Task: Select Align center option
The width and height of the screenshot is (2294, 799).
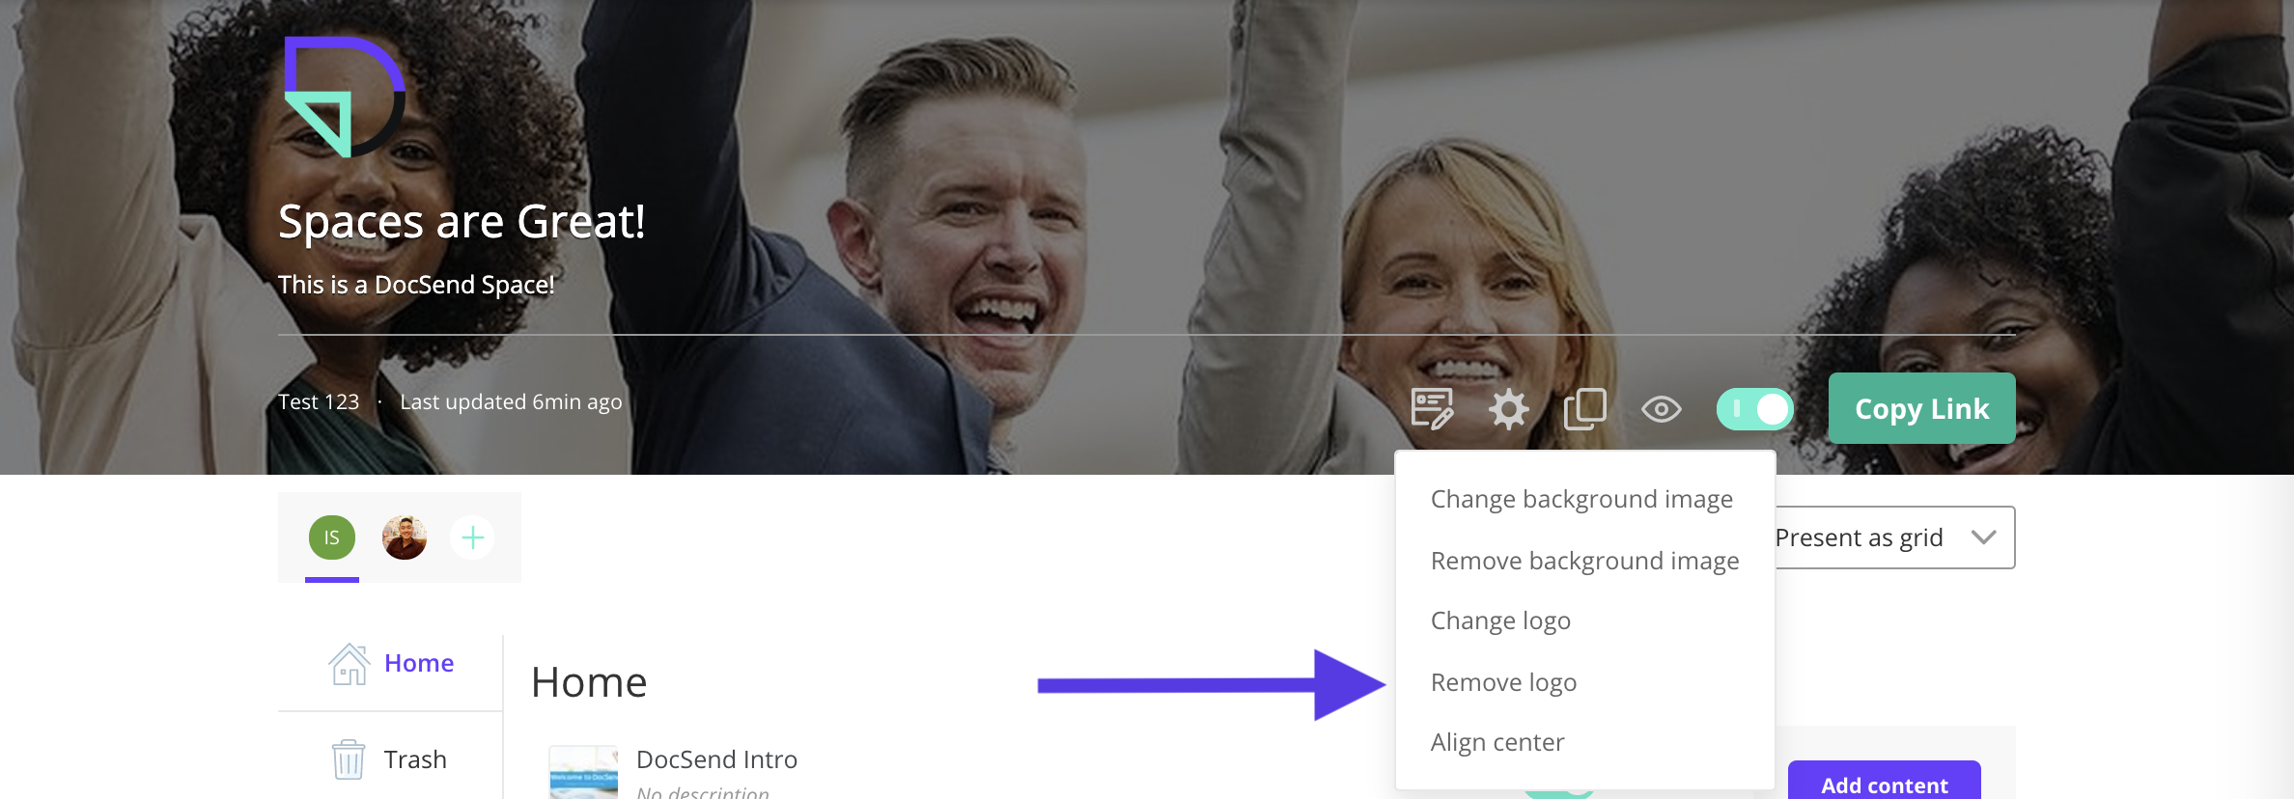Action: pos(1497,742)
